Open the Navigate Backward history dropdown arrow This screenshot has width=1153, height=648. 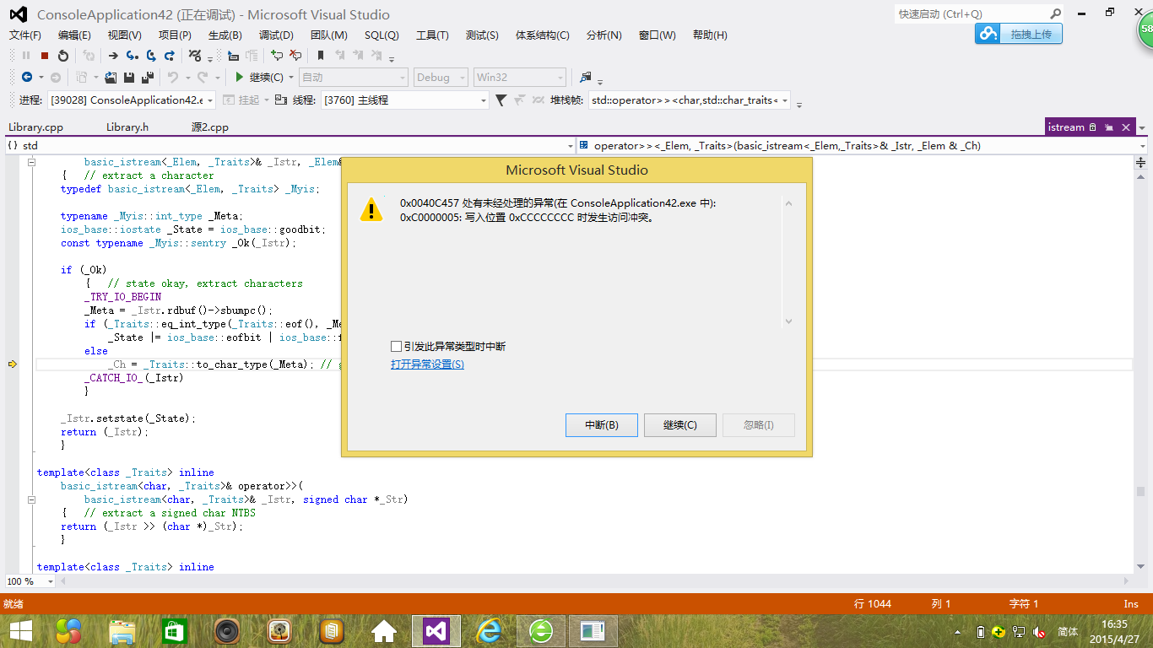41,78
